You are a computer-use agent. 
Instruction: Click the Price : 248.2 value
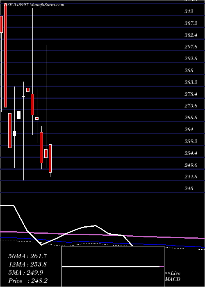pyautogui.click(x=28, y=281)
